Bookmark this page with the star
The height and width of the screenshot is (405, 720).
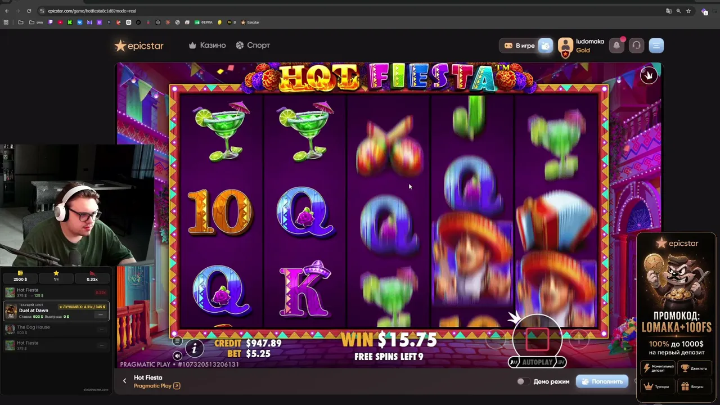(688, 11)
